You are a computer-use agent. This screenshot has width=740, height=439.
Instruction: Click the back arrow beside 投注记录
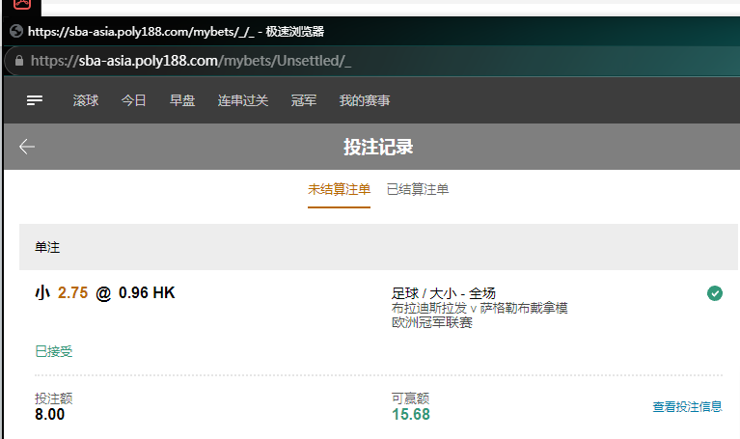click(x=27, y=147)
